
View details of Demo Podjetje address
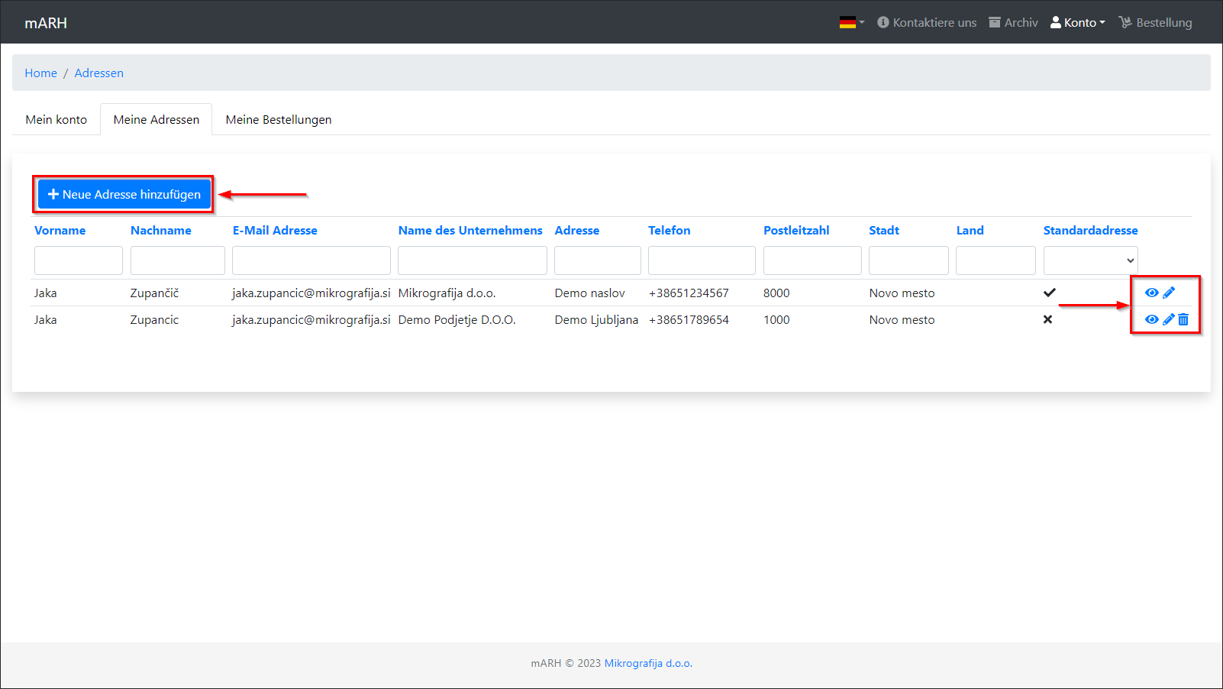coord(1151,319)
